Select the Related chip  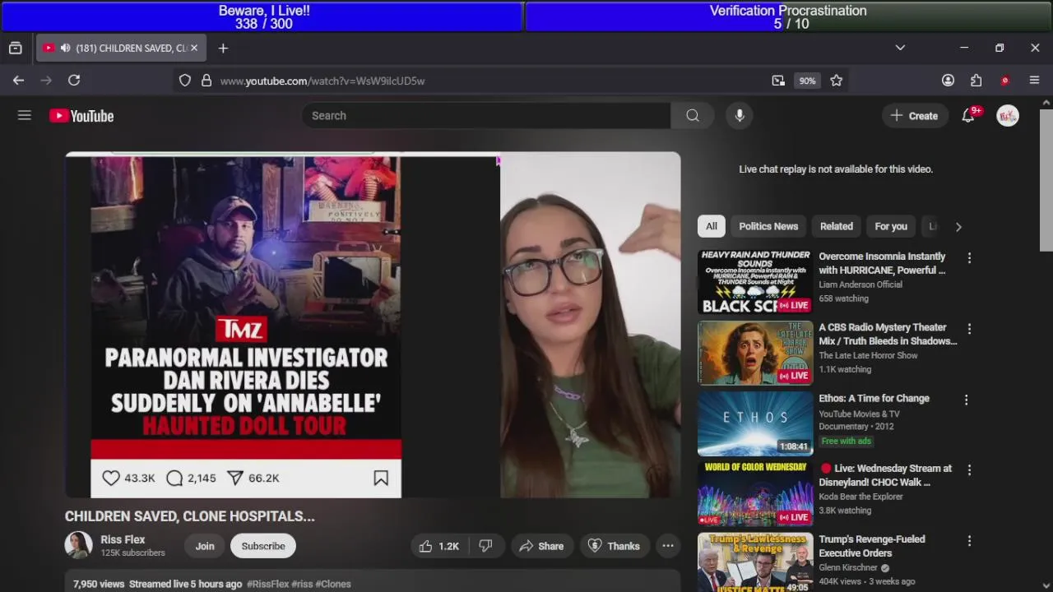pyautogui.click(x=837, y=226)
